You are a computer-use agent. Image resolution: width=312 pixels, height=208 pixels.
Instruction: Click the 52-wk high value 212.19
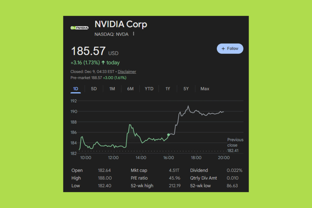(174, 185)
